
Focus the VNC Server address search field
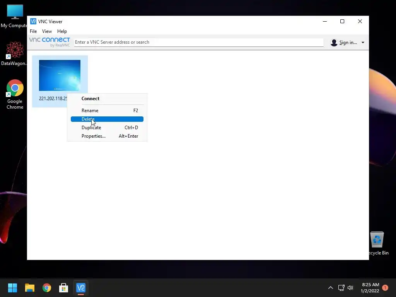199,42
